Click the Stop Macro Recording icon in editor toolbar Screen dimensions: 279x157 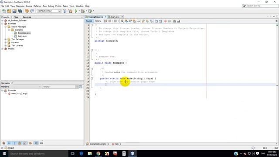click(x=170, y=21)
